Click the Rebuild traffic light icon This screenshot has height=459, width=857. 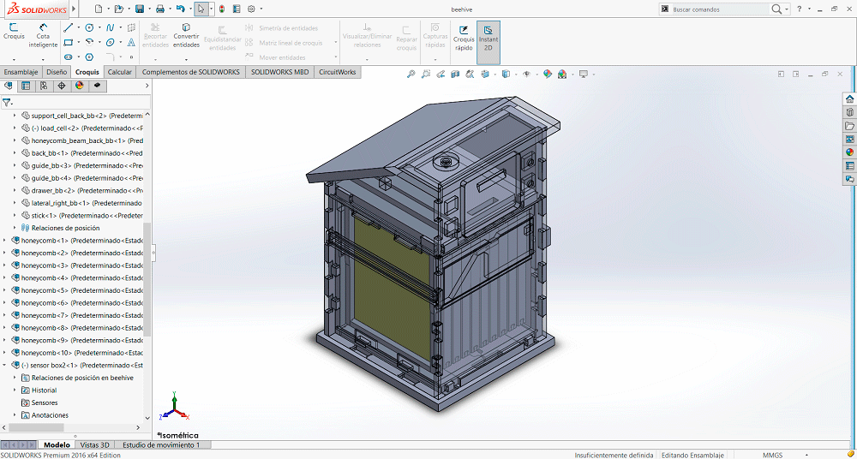pos(221,9)
